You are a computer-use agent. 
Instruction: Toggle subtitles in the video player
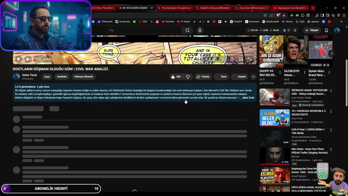(223, 59)
